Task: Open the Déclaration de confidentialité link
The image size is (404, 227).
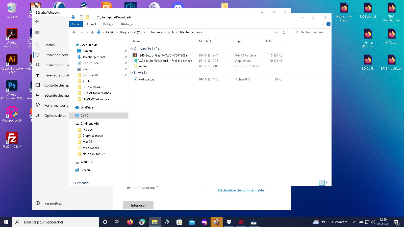Action: point(241,190)
